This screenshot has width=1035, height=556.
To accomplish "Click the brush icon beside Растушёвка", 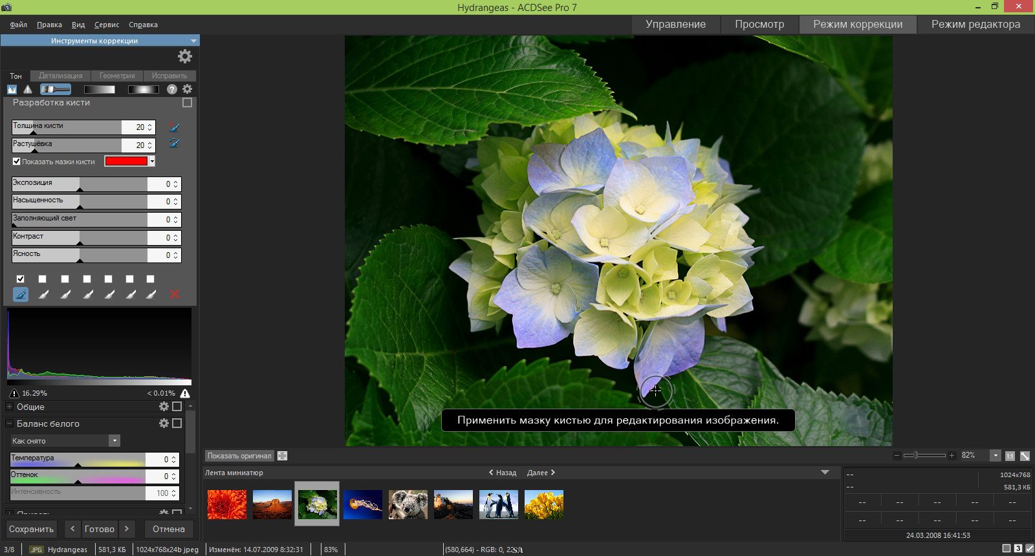I will [x=173, y=144].
